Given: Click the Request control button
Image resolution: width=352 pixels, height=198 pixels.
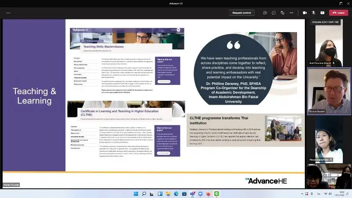Looking at the screenshot, I should point(242,13).
